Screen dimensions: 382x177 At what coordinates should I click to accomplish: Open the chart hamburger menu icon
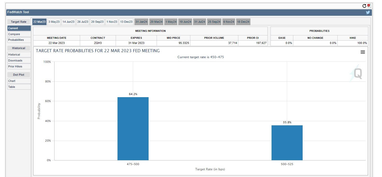pos(362,52)
